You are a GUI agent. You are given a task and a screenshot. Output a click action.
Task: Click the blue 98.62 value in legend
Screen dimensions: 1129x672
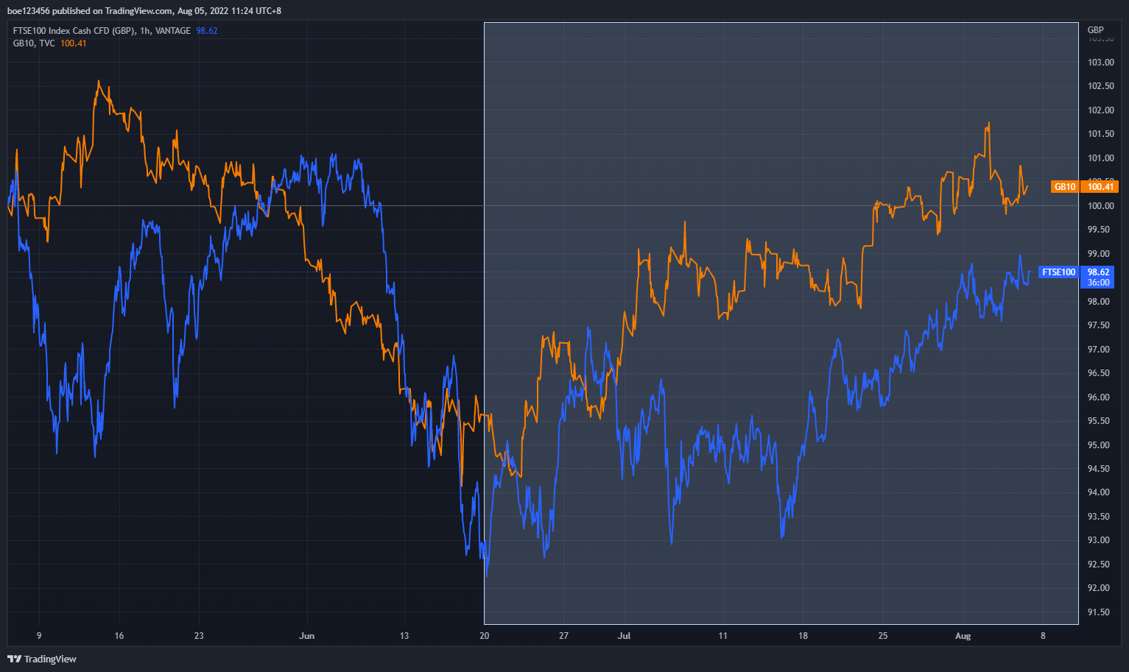(x=207, y=31)
